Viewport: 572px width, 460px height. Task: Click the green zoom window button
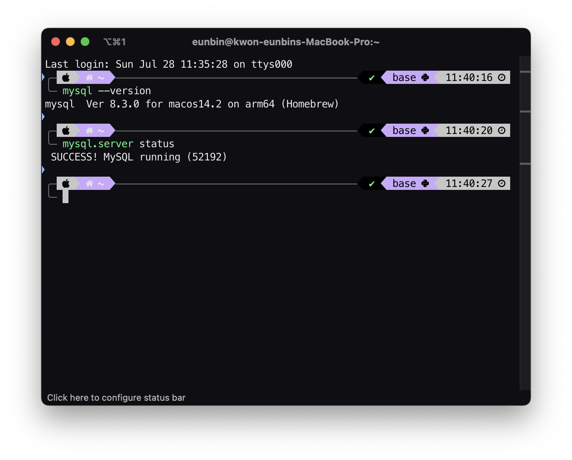click(85, 42)
